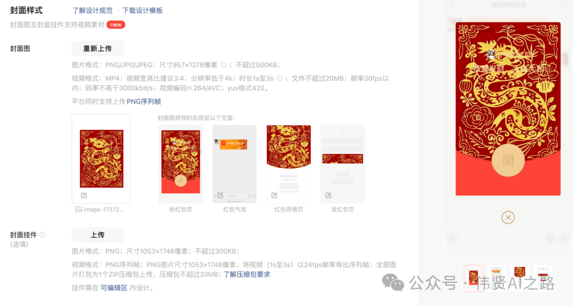Click the edit icon on uploaded cover image
573x306 pixels.
(x=84, y=195)
